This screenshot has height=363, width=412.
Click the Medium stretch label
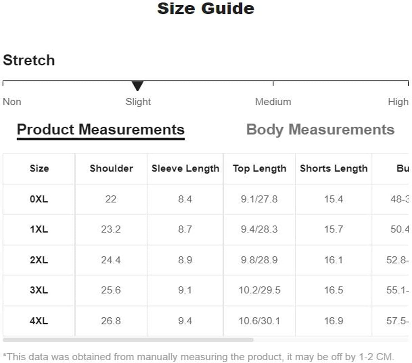point(273,101)
